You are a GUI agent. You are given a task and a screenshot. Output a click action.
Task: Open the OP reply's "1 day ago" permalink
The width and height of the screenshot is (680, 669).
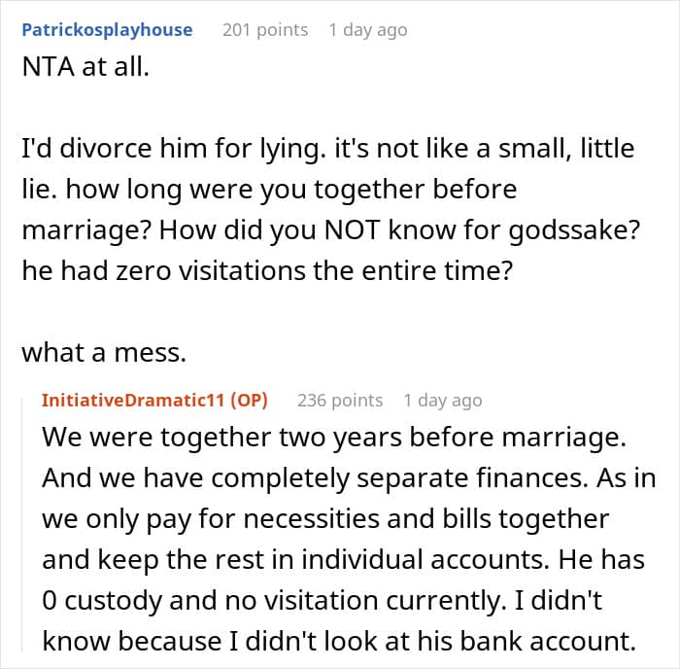(443, 401)
